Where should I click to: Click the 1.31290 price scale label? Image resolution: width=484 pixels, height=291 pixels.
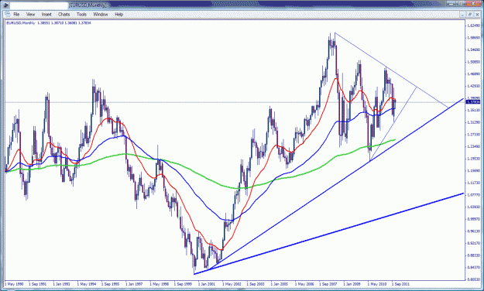pos(473,122)
